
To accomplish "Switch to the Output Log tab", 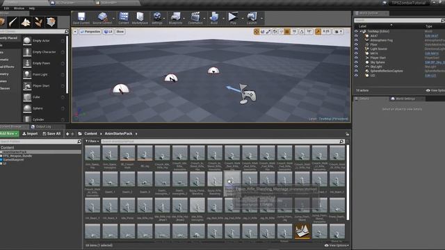I will pyautogui.click(x=44, y=126).
